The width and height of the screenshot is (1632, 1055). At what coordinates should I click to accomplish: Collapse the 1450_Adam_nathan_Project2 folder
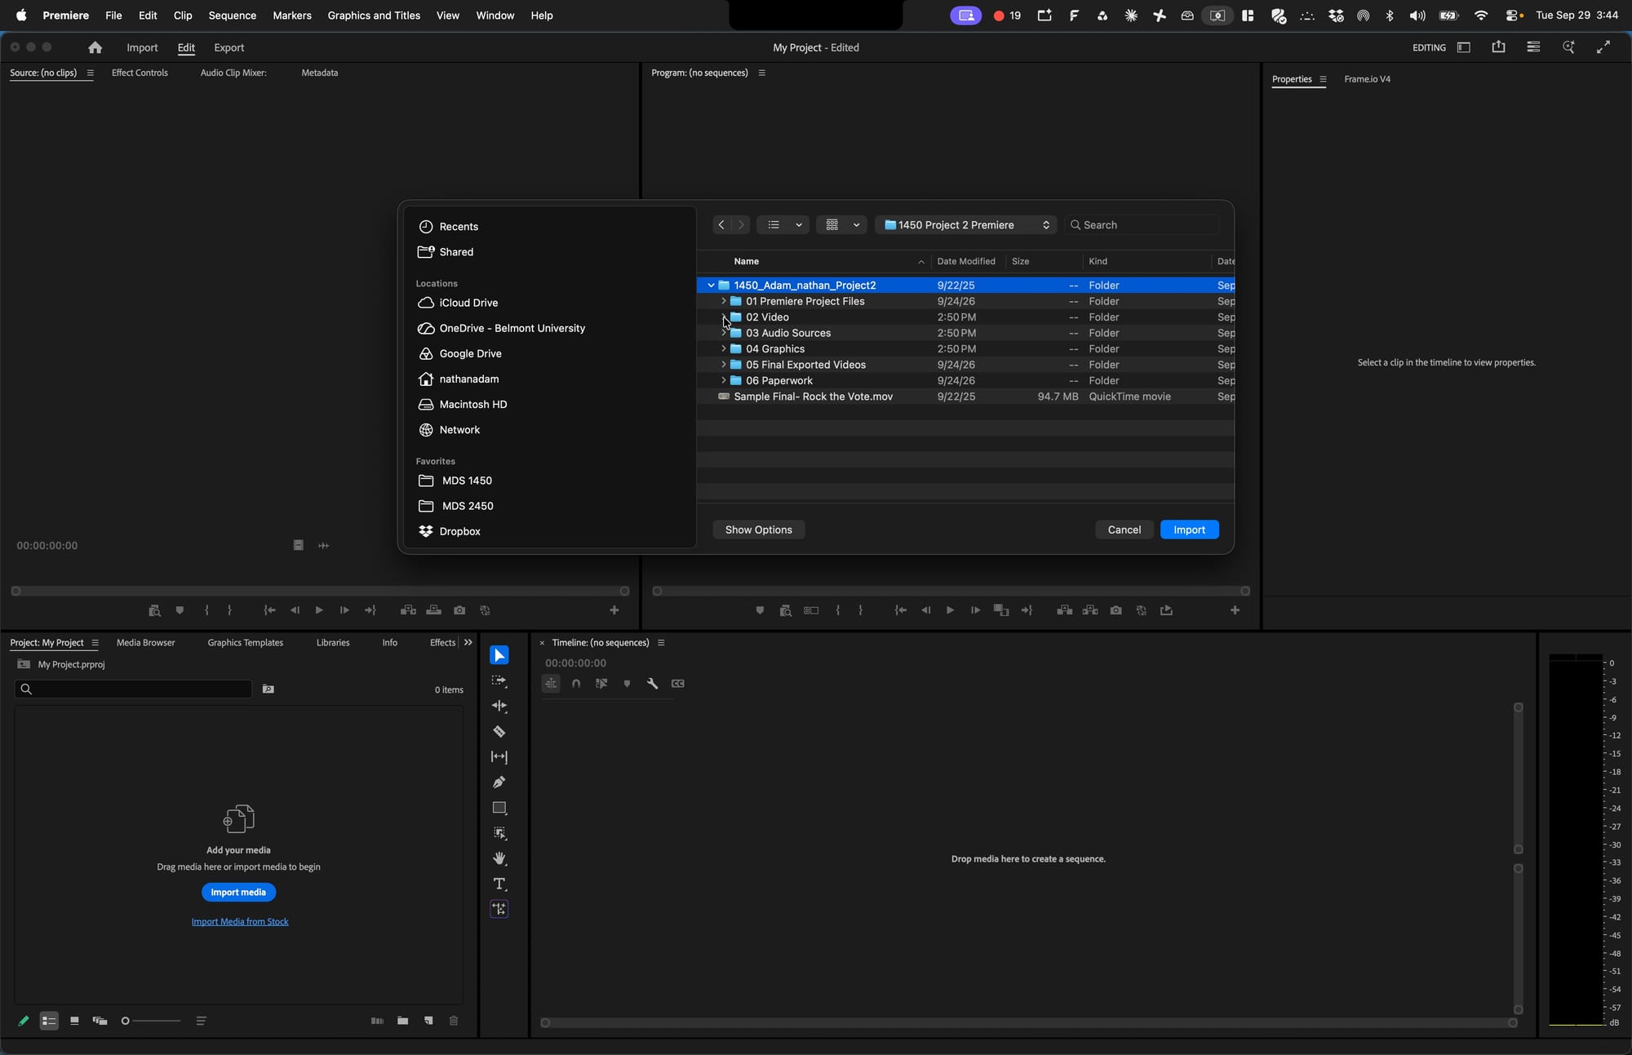click(x=711, y=286)
